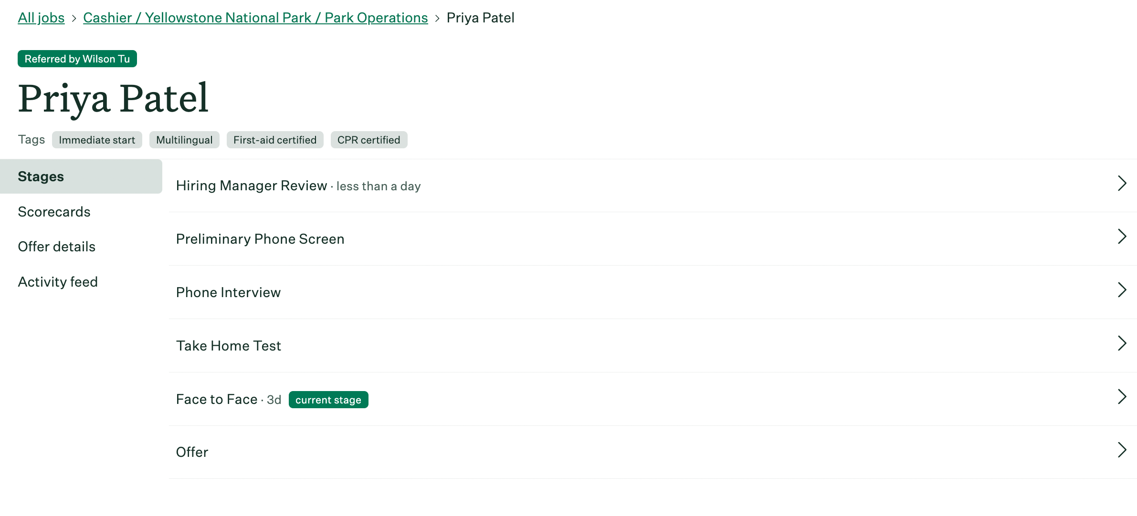The image size is (1137, 516).
Task: Click the Priya Patel breadcrumb entry
Action: click(480, 18)
